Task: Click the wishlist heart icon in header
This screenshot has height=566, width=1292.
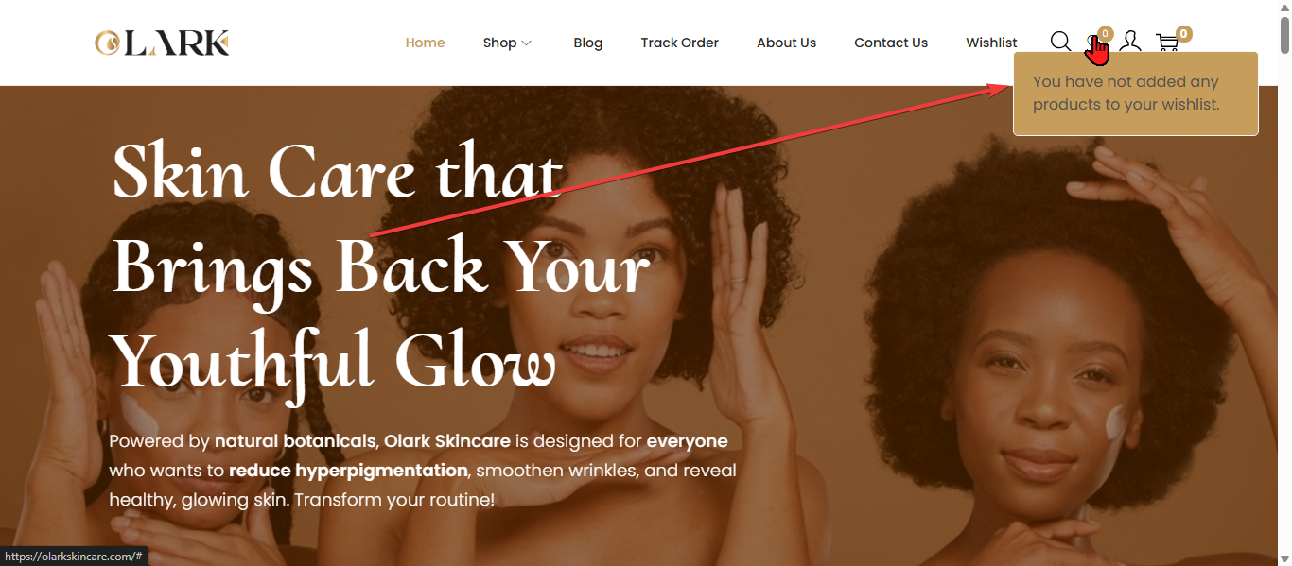Action: coord(1094,43)
